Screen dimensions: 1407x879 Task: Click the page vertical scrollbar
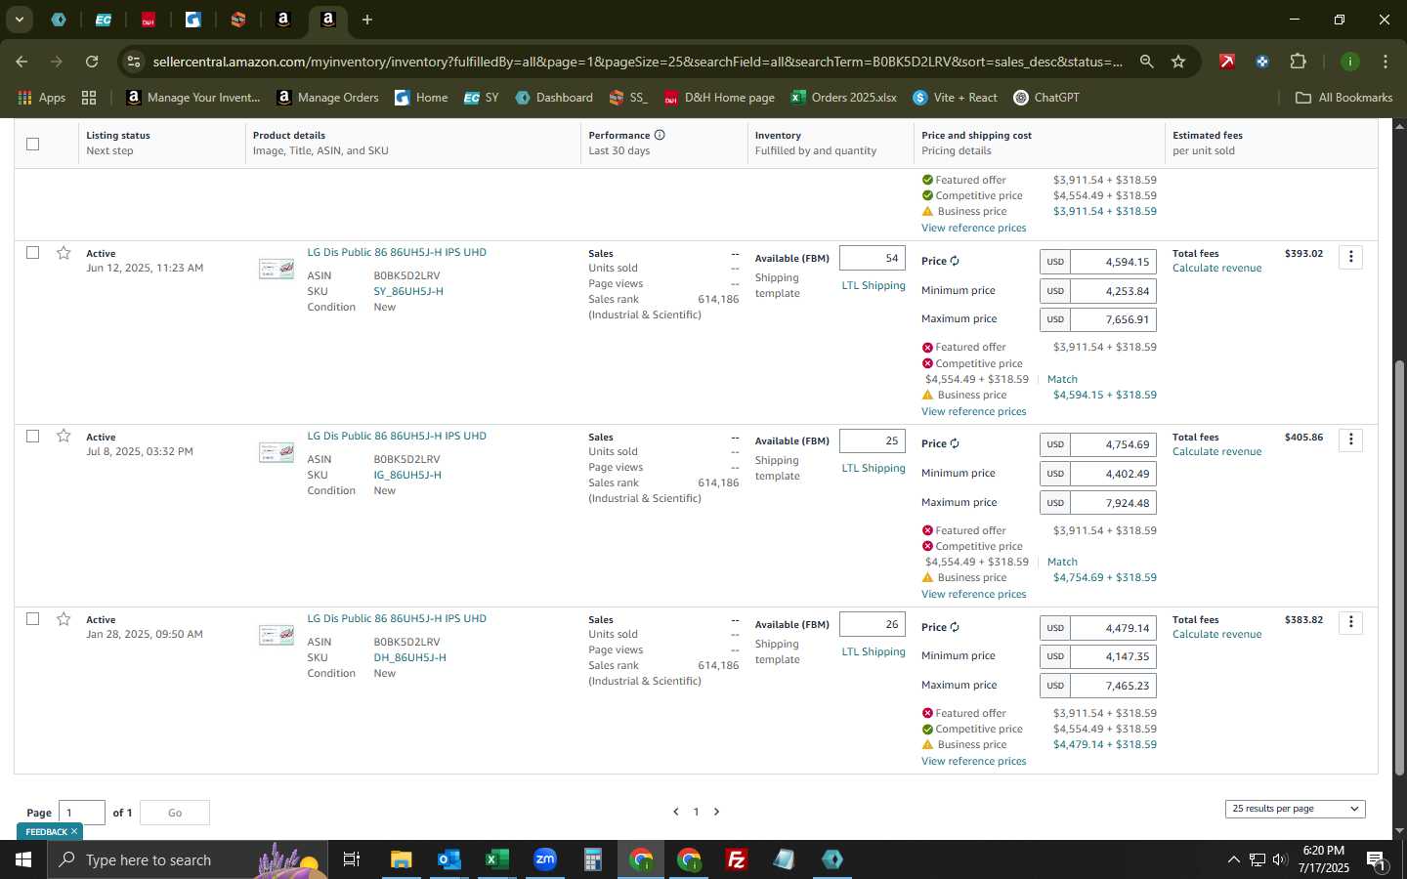pyautogui.click(x=1399, y=566)
